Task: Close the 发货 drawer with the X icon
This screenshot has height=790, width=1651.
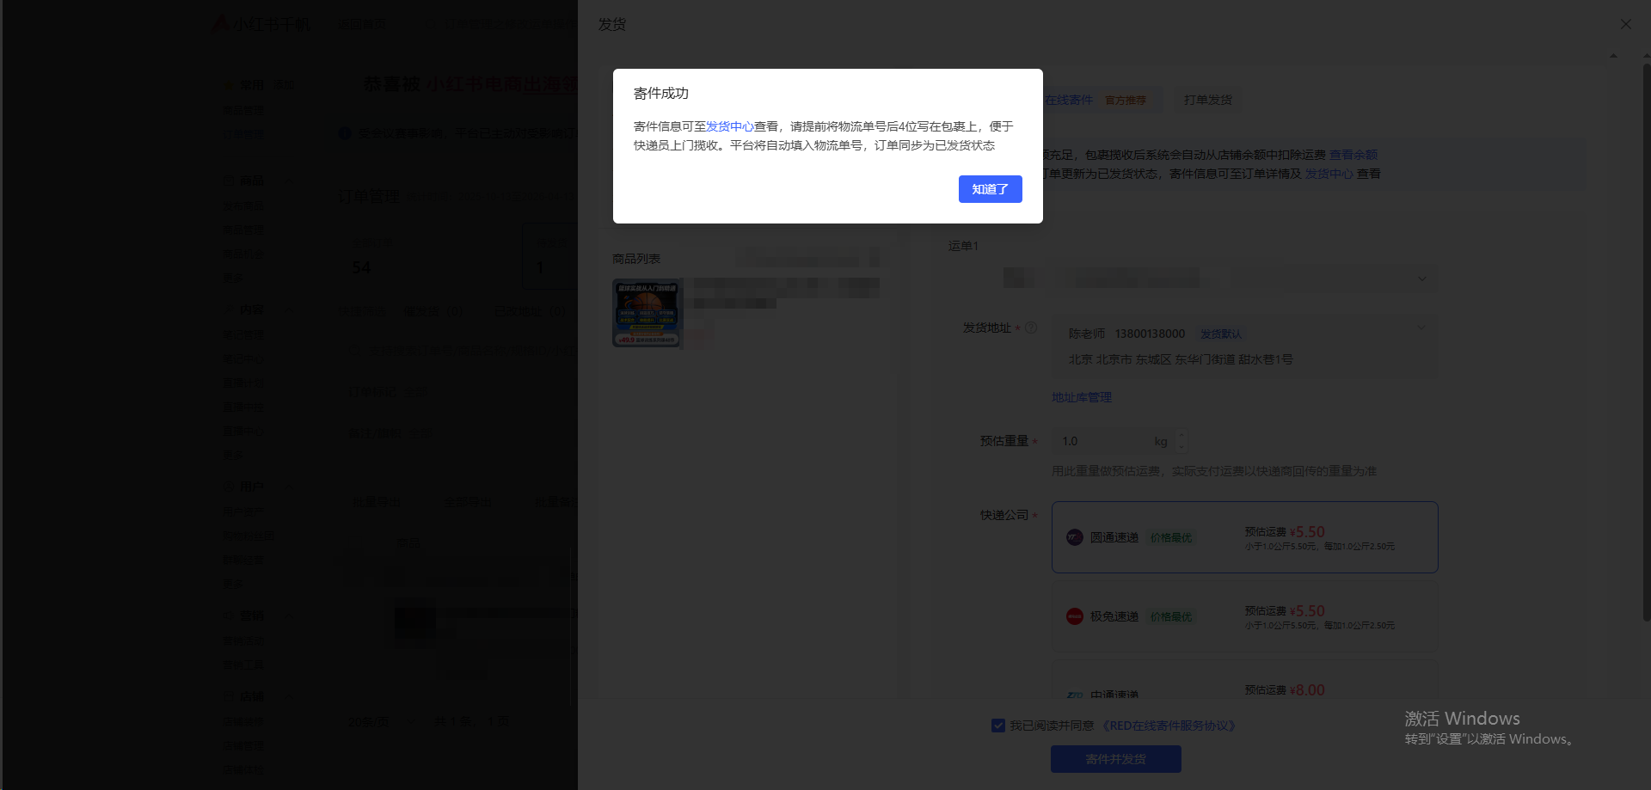Action: tap(1625, 24)
